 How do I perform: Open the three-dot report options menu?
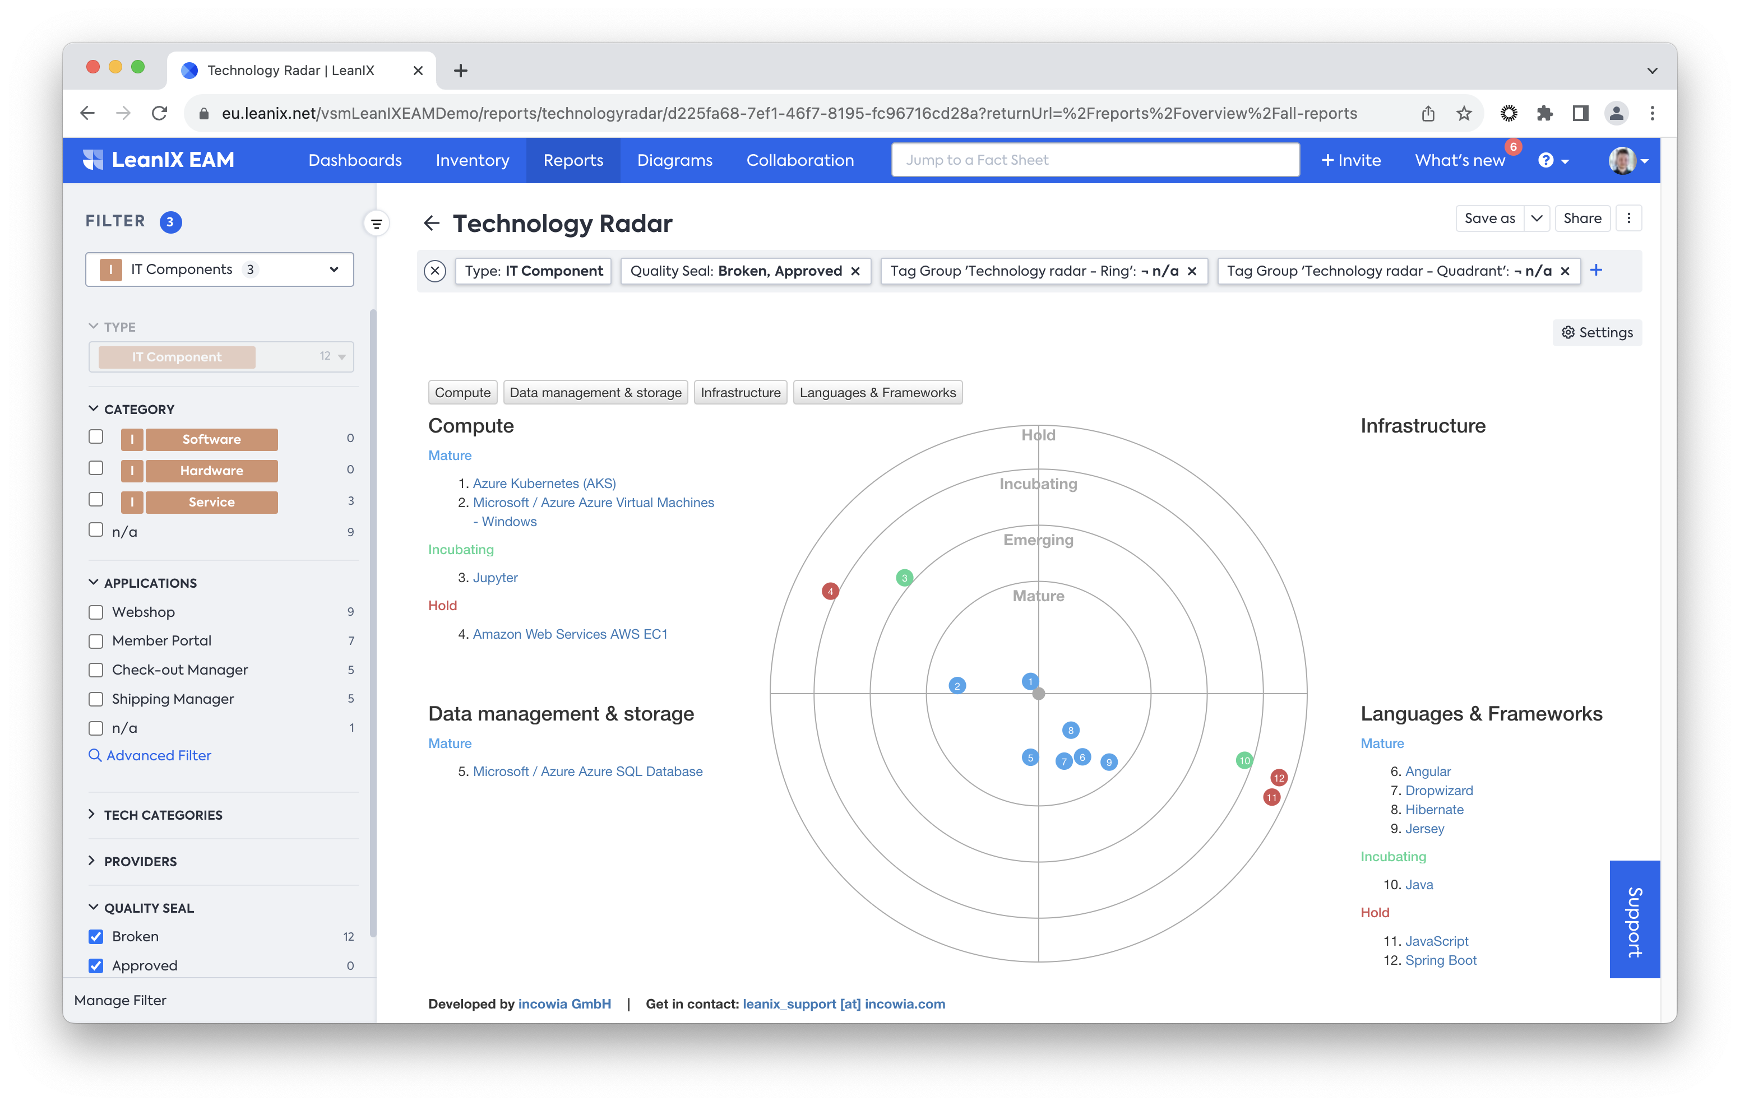point(1628,218)
